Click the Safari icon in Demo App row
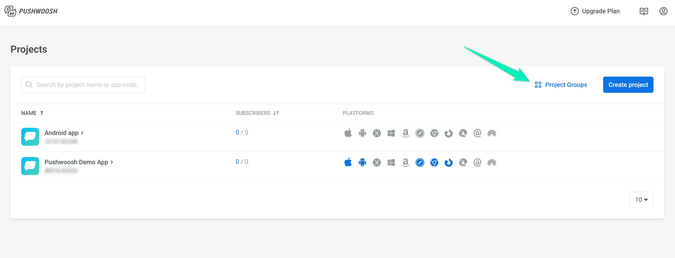This screenshot has height=258, width=675. [420, 163]
